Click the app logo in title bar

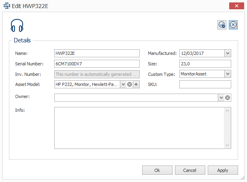(7, 6)
